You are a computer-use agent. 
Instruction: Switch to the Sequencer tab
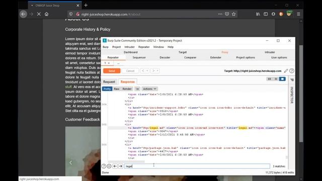coord(139,58)
